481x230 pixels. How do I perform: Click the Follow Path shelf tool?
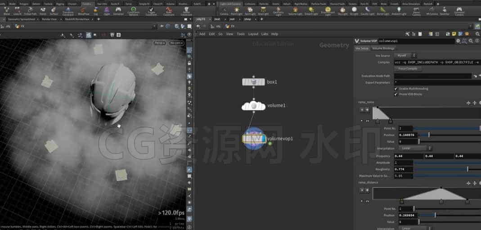[x=30, y=11]
